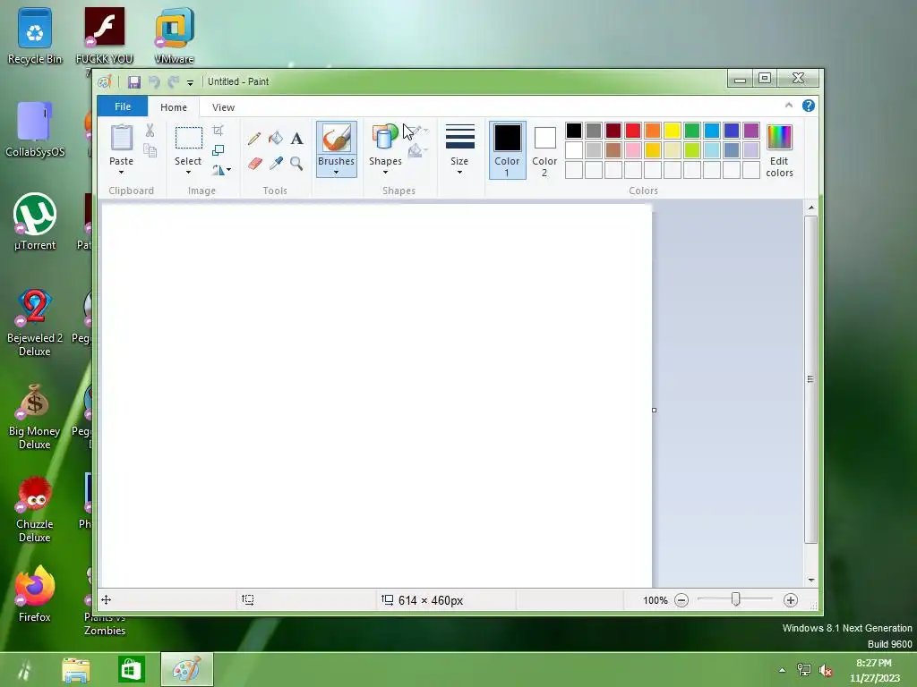
Task: Open the CollabSysOS desktop icon
Action: (35, 129)
